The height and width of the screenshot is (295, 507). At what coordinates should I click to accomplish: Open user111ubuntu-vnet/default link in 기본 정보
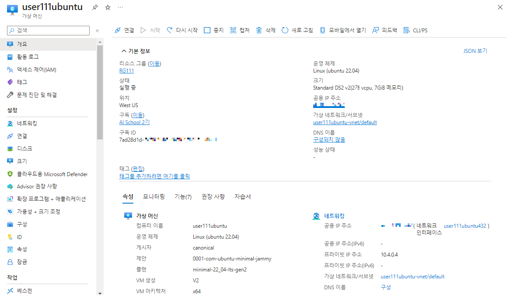(345, 122)
